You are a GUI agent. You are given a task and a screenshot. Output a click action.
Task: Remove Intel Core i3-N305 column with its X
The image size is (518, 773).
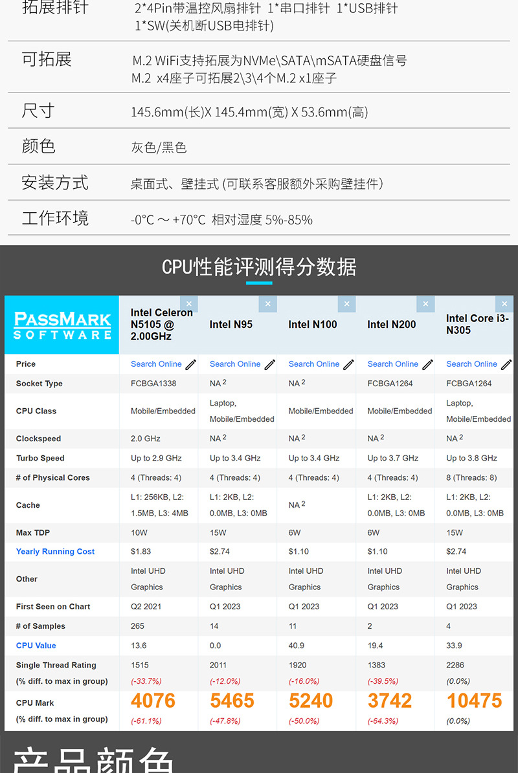[x=504, y=303]
